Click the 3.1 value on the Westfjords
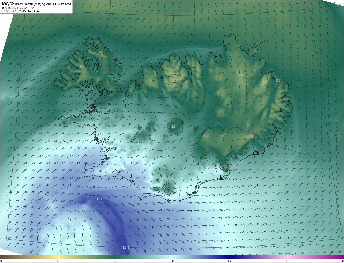The image size is (344, 263). coord(82,67)
